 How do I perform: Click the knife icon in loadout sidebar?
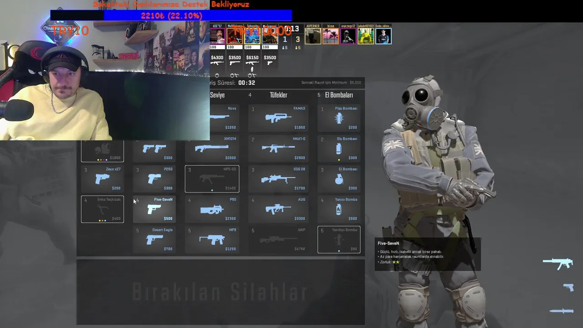point(562,311)
